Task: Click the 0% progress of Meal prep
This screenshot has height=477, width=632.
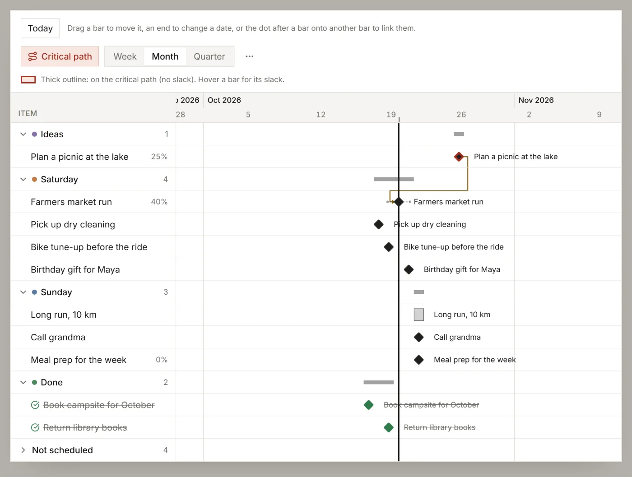Action: point(162,360)
